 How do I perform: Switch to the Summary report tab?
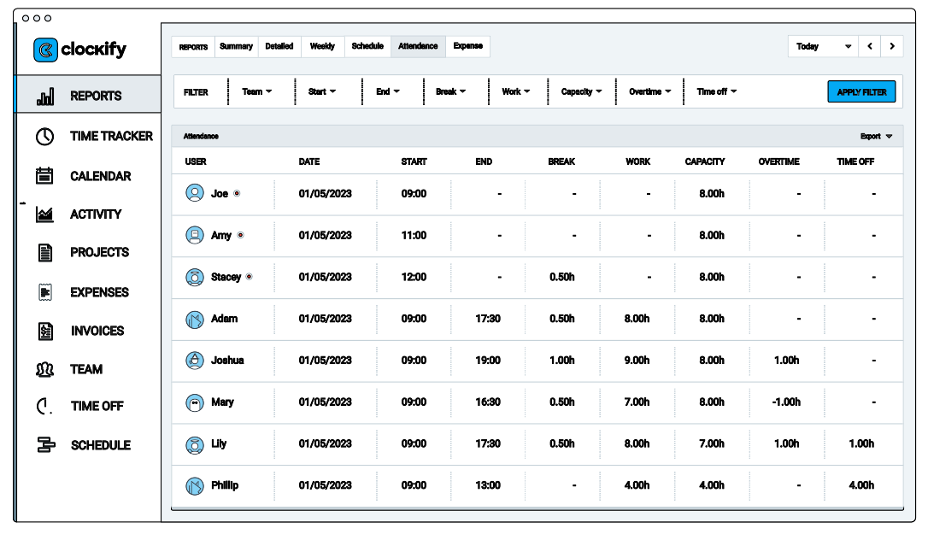(x=235, y=47)
